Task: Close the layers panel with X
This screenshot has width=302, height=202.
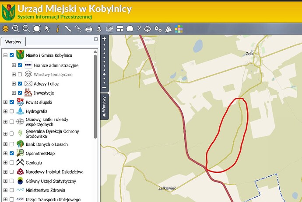Action: (x=96, y=39)
